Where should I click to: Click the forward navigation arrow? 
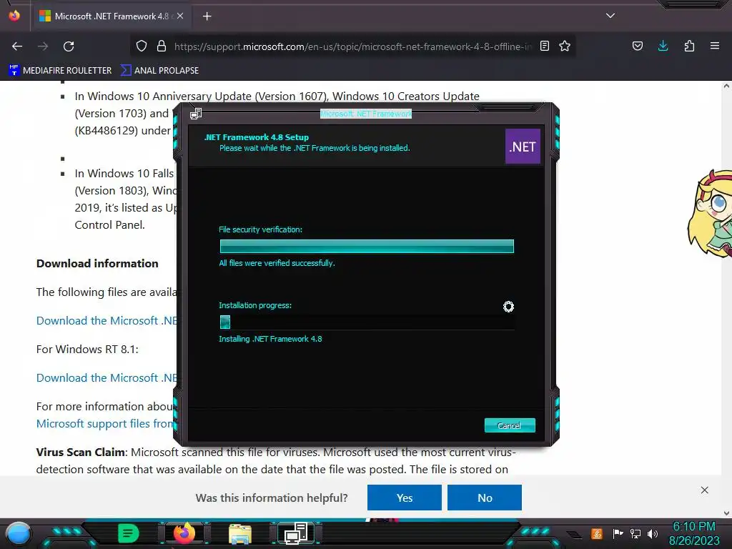43,46
